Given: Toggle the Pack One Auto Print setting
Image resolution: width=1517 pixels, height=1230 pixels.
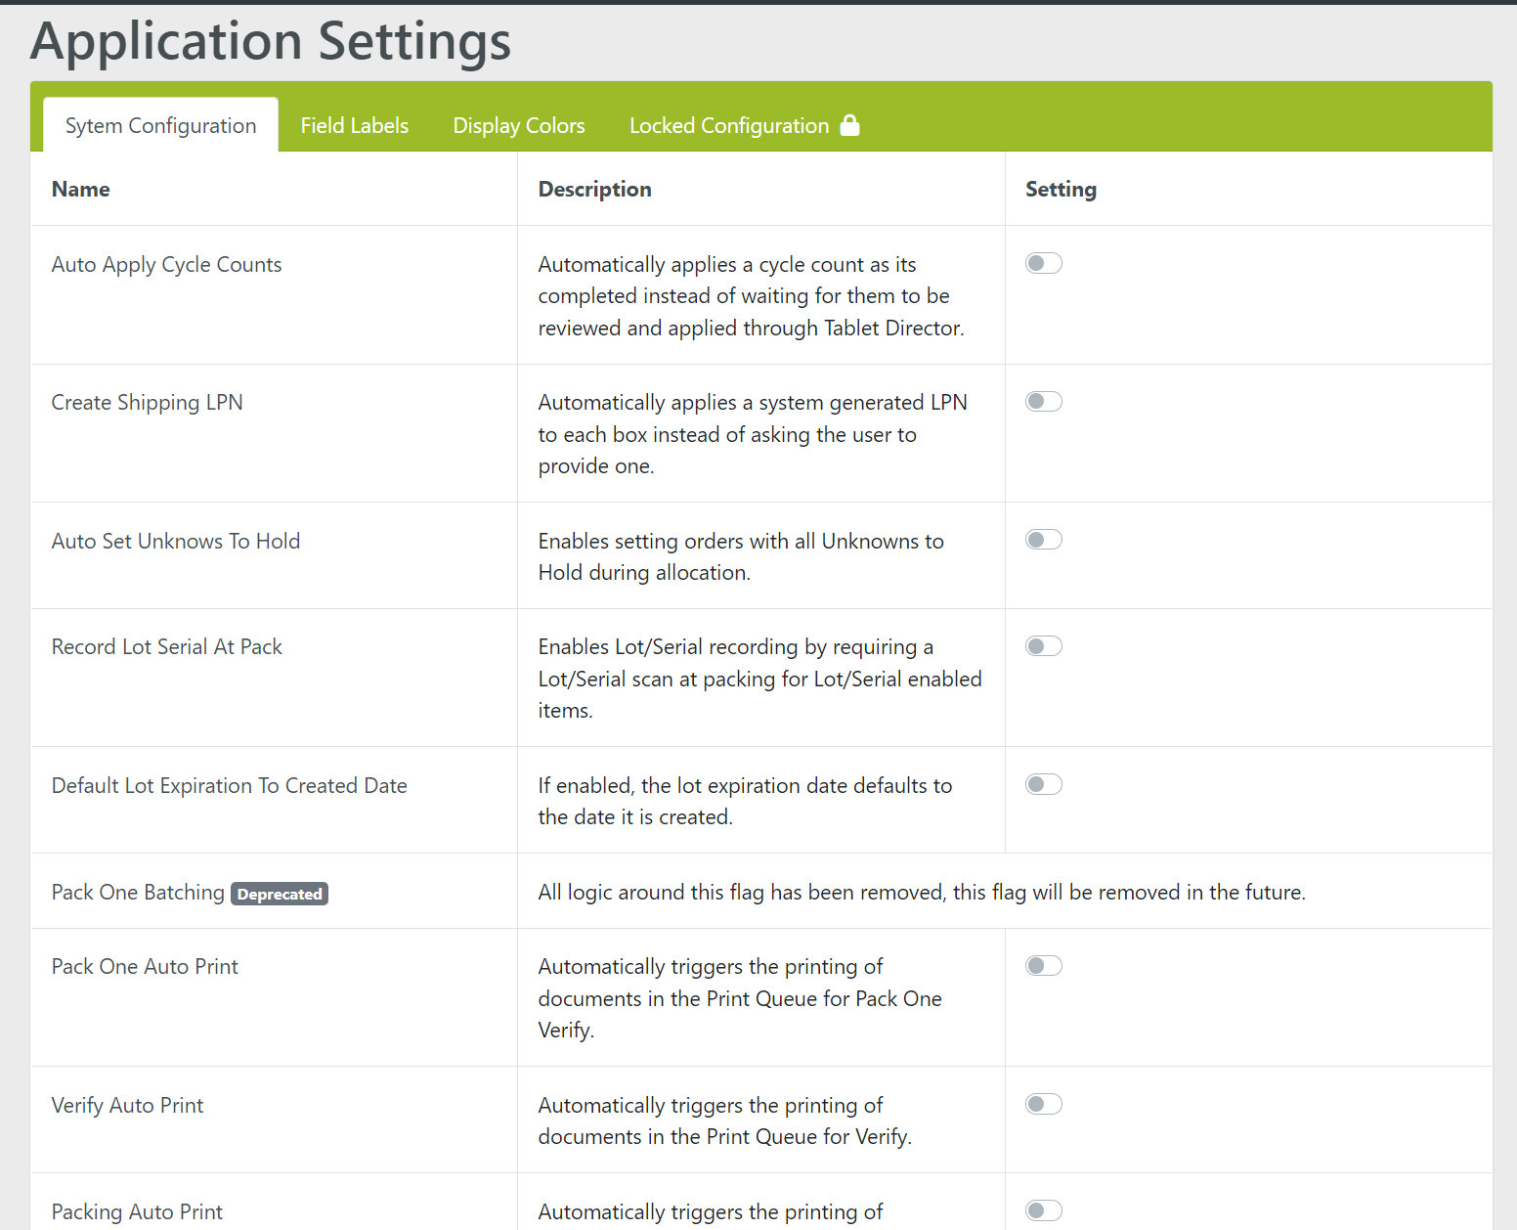Looking at the screenshot, I should click(x=1043, y=966).
